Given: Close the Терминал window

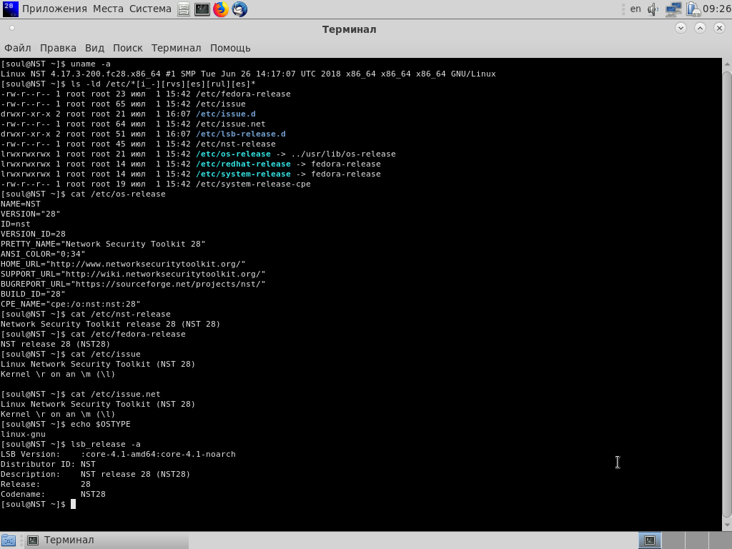Looking at the screenshot, I should pos(719,29).
